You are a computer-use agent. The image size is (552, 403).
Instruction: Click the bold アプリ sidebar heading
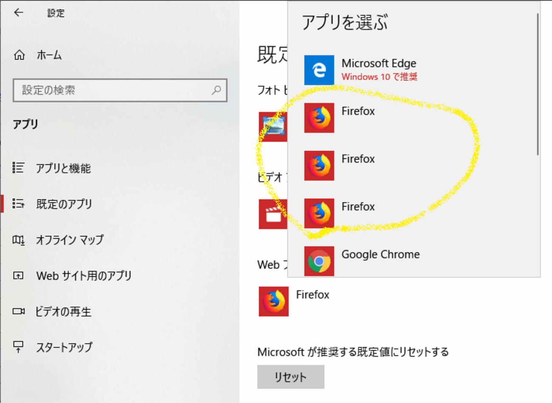coord(25,124)
